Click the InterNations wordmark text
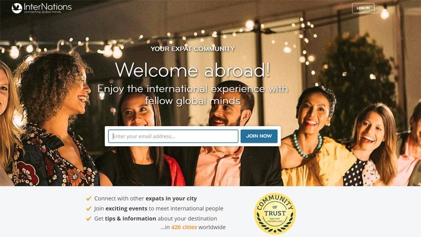 [48, 7]
